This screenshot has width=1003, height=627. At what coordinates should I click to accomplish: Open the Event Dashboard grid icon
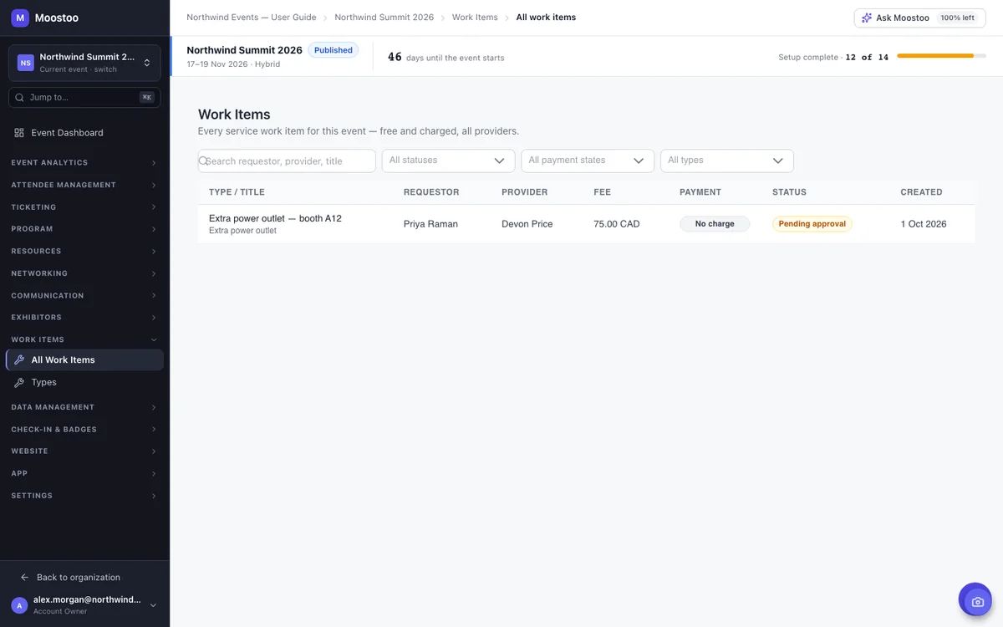click(x=19, y=133)
